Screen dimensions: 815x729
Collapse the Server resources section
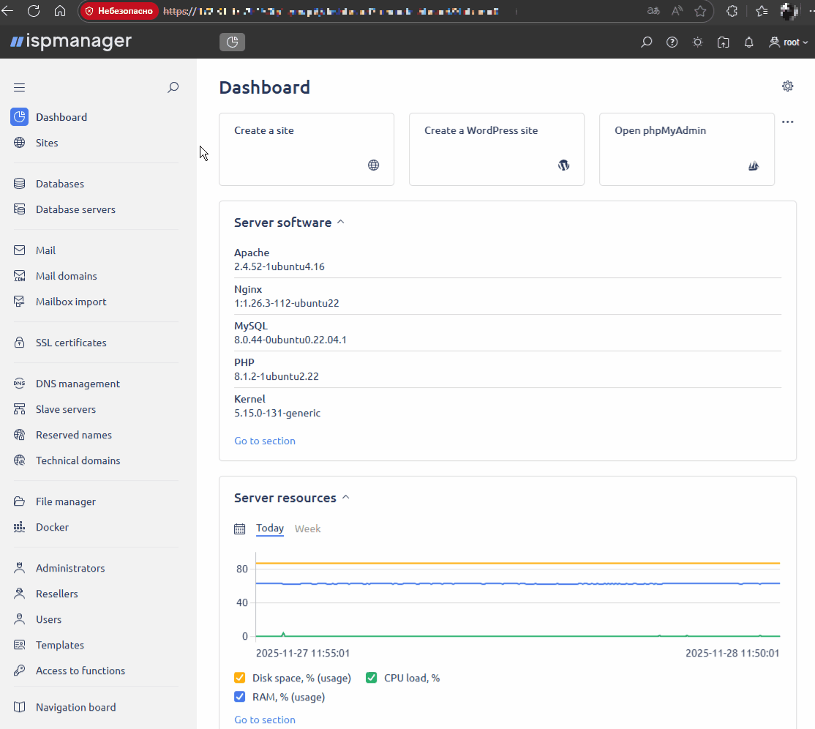tap(346, 498)
